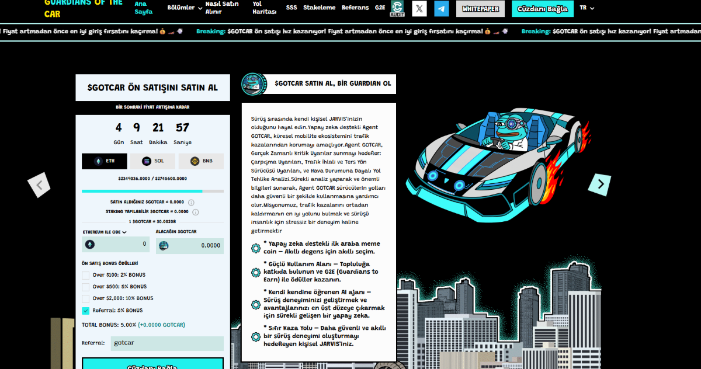
Task: Go to next slide with right arrow
Action: pos(599,184)
